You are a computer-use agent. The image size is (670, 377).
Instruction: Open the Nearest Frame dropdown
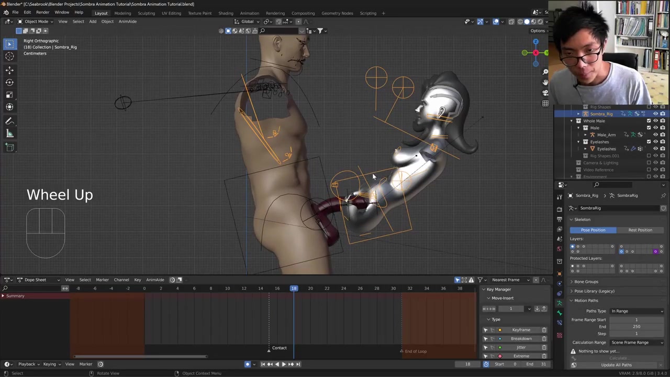[x=508, y=280]
